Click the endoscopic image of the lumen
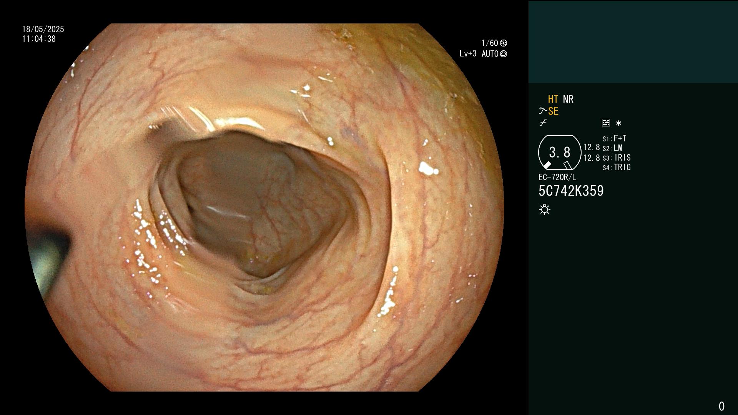738x415 pixels. pos(264,207)
